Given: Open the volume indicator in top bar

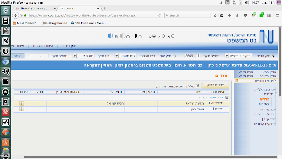Looking at the screenshot, I should (247, 3).
